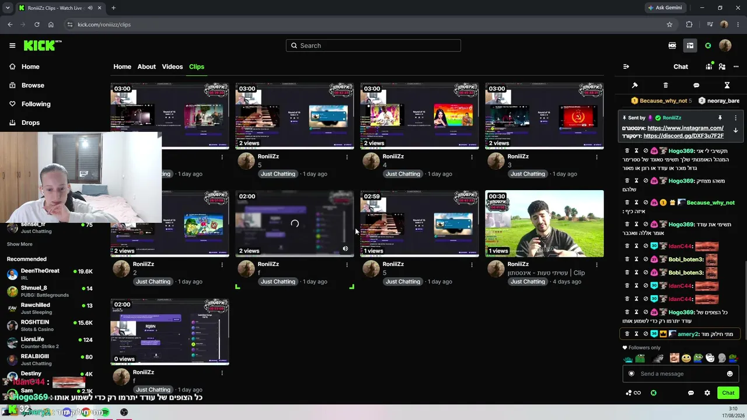Click the speech bubble icon below the message box
Viewport: 747px width, 420px height.
click(691, 393)
